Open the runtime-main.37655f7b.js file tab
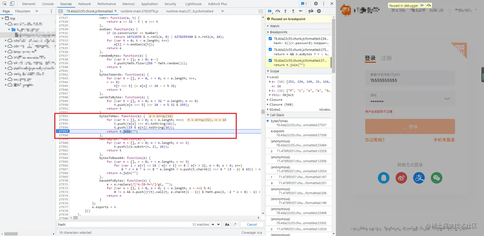The width and height of the screenshot is (484, 236). click(x=140, y=11)
